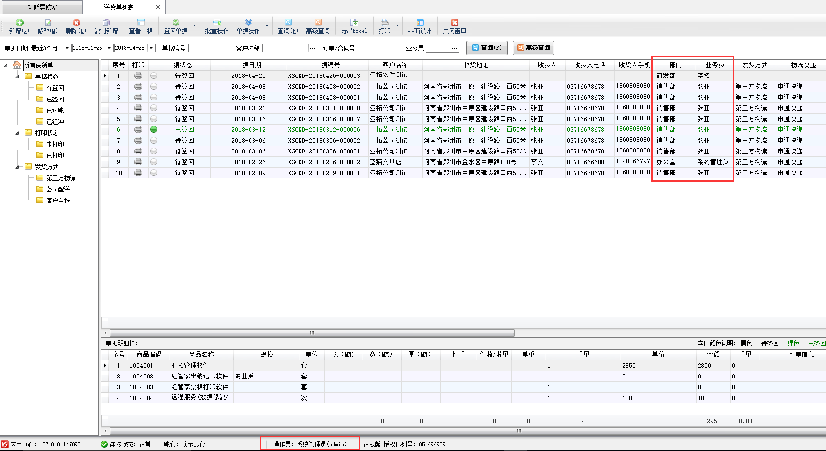Click the printer icon in row 3
The image size is (826, 451).
tap(138, 97)
